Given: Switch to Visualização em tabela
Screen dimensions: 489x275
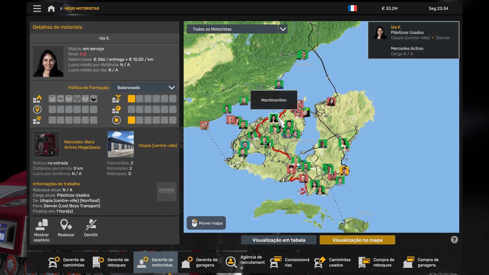Looking at the screenshot, I should tap(279, 240).
